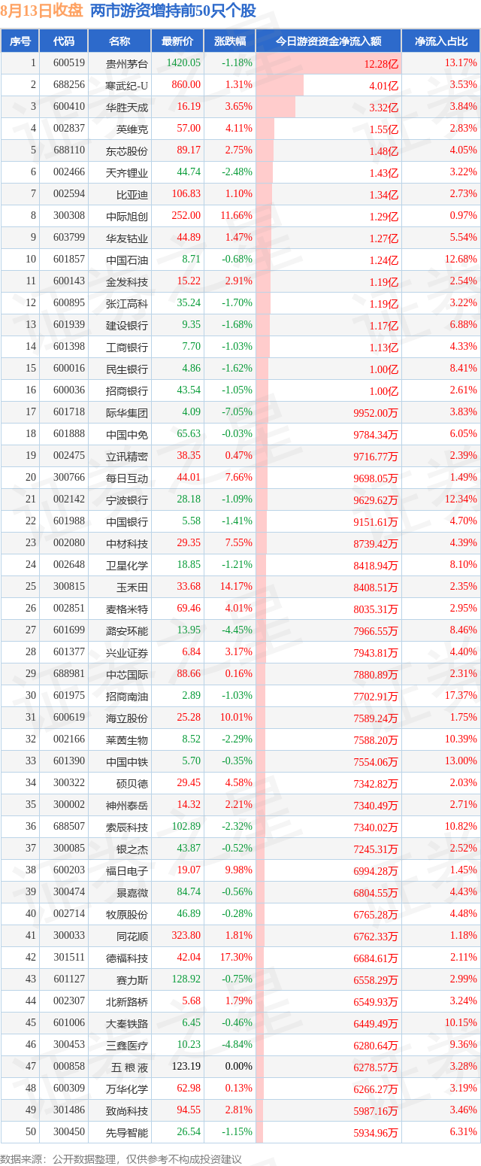Click 贵州茅台 inflow amount 12.28亿
The image size is (481, 1166).
coord(382,64)
